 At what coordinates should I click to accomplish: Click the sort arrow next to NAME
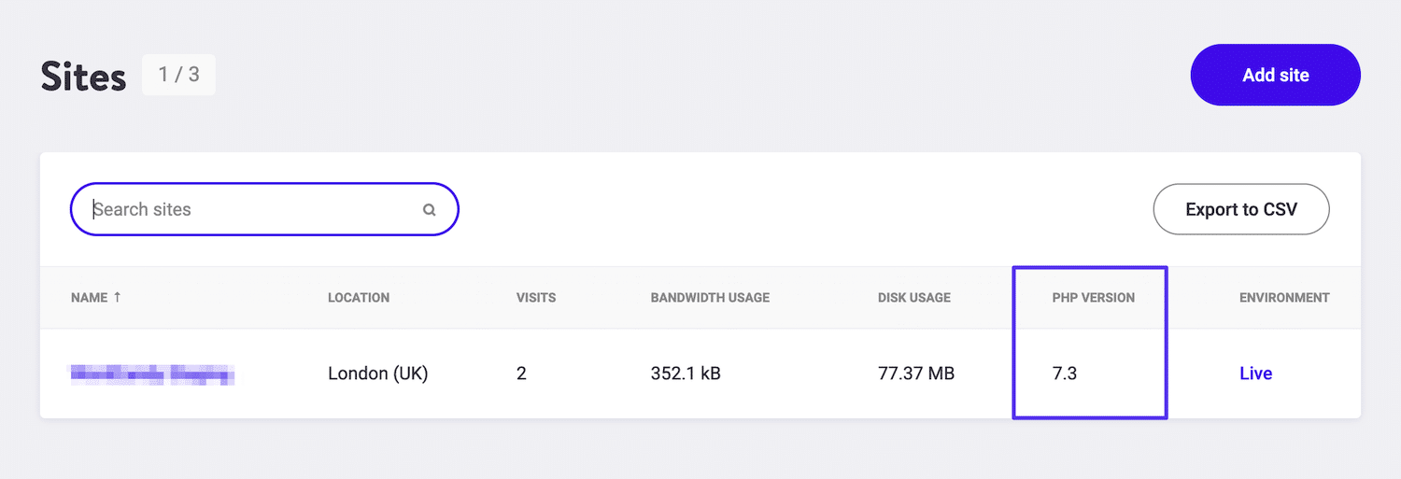pyautogui.click(x=117, y=298)
